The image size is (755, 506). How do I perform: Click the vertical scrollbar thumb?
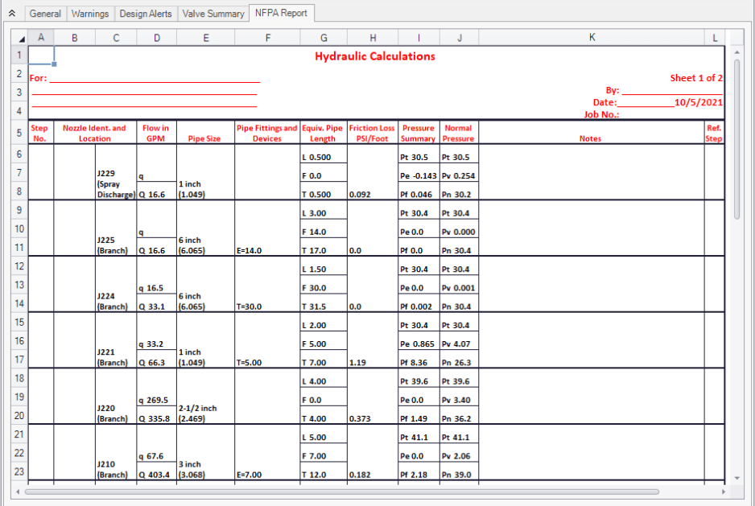pyautogui.click(x=736, y=139)
